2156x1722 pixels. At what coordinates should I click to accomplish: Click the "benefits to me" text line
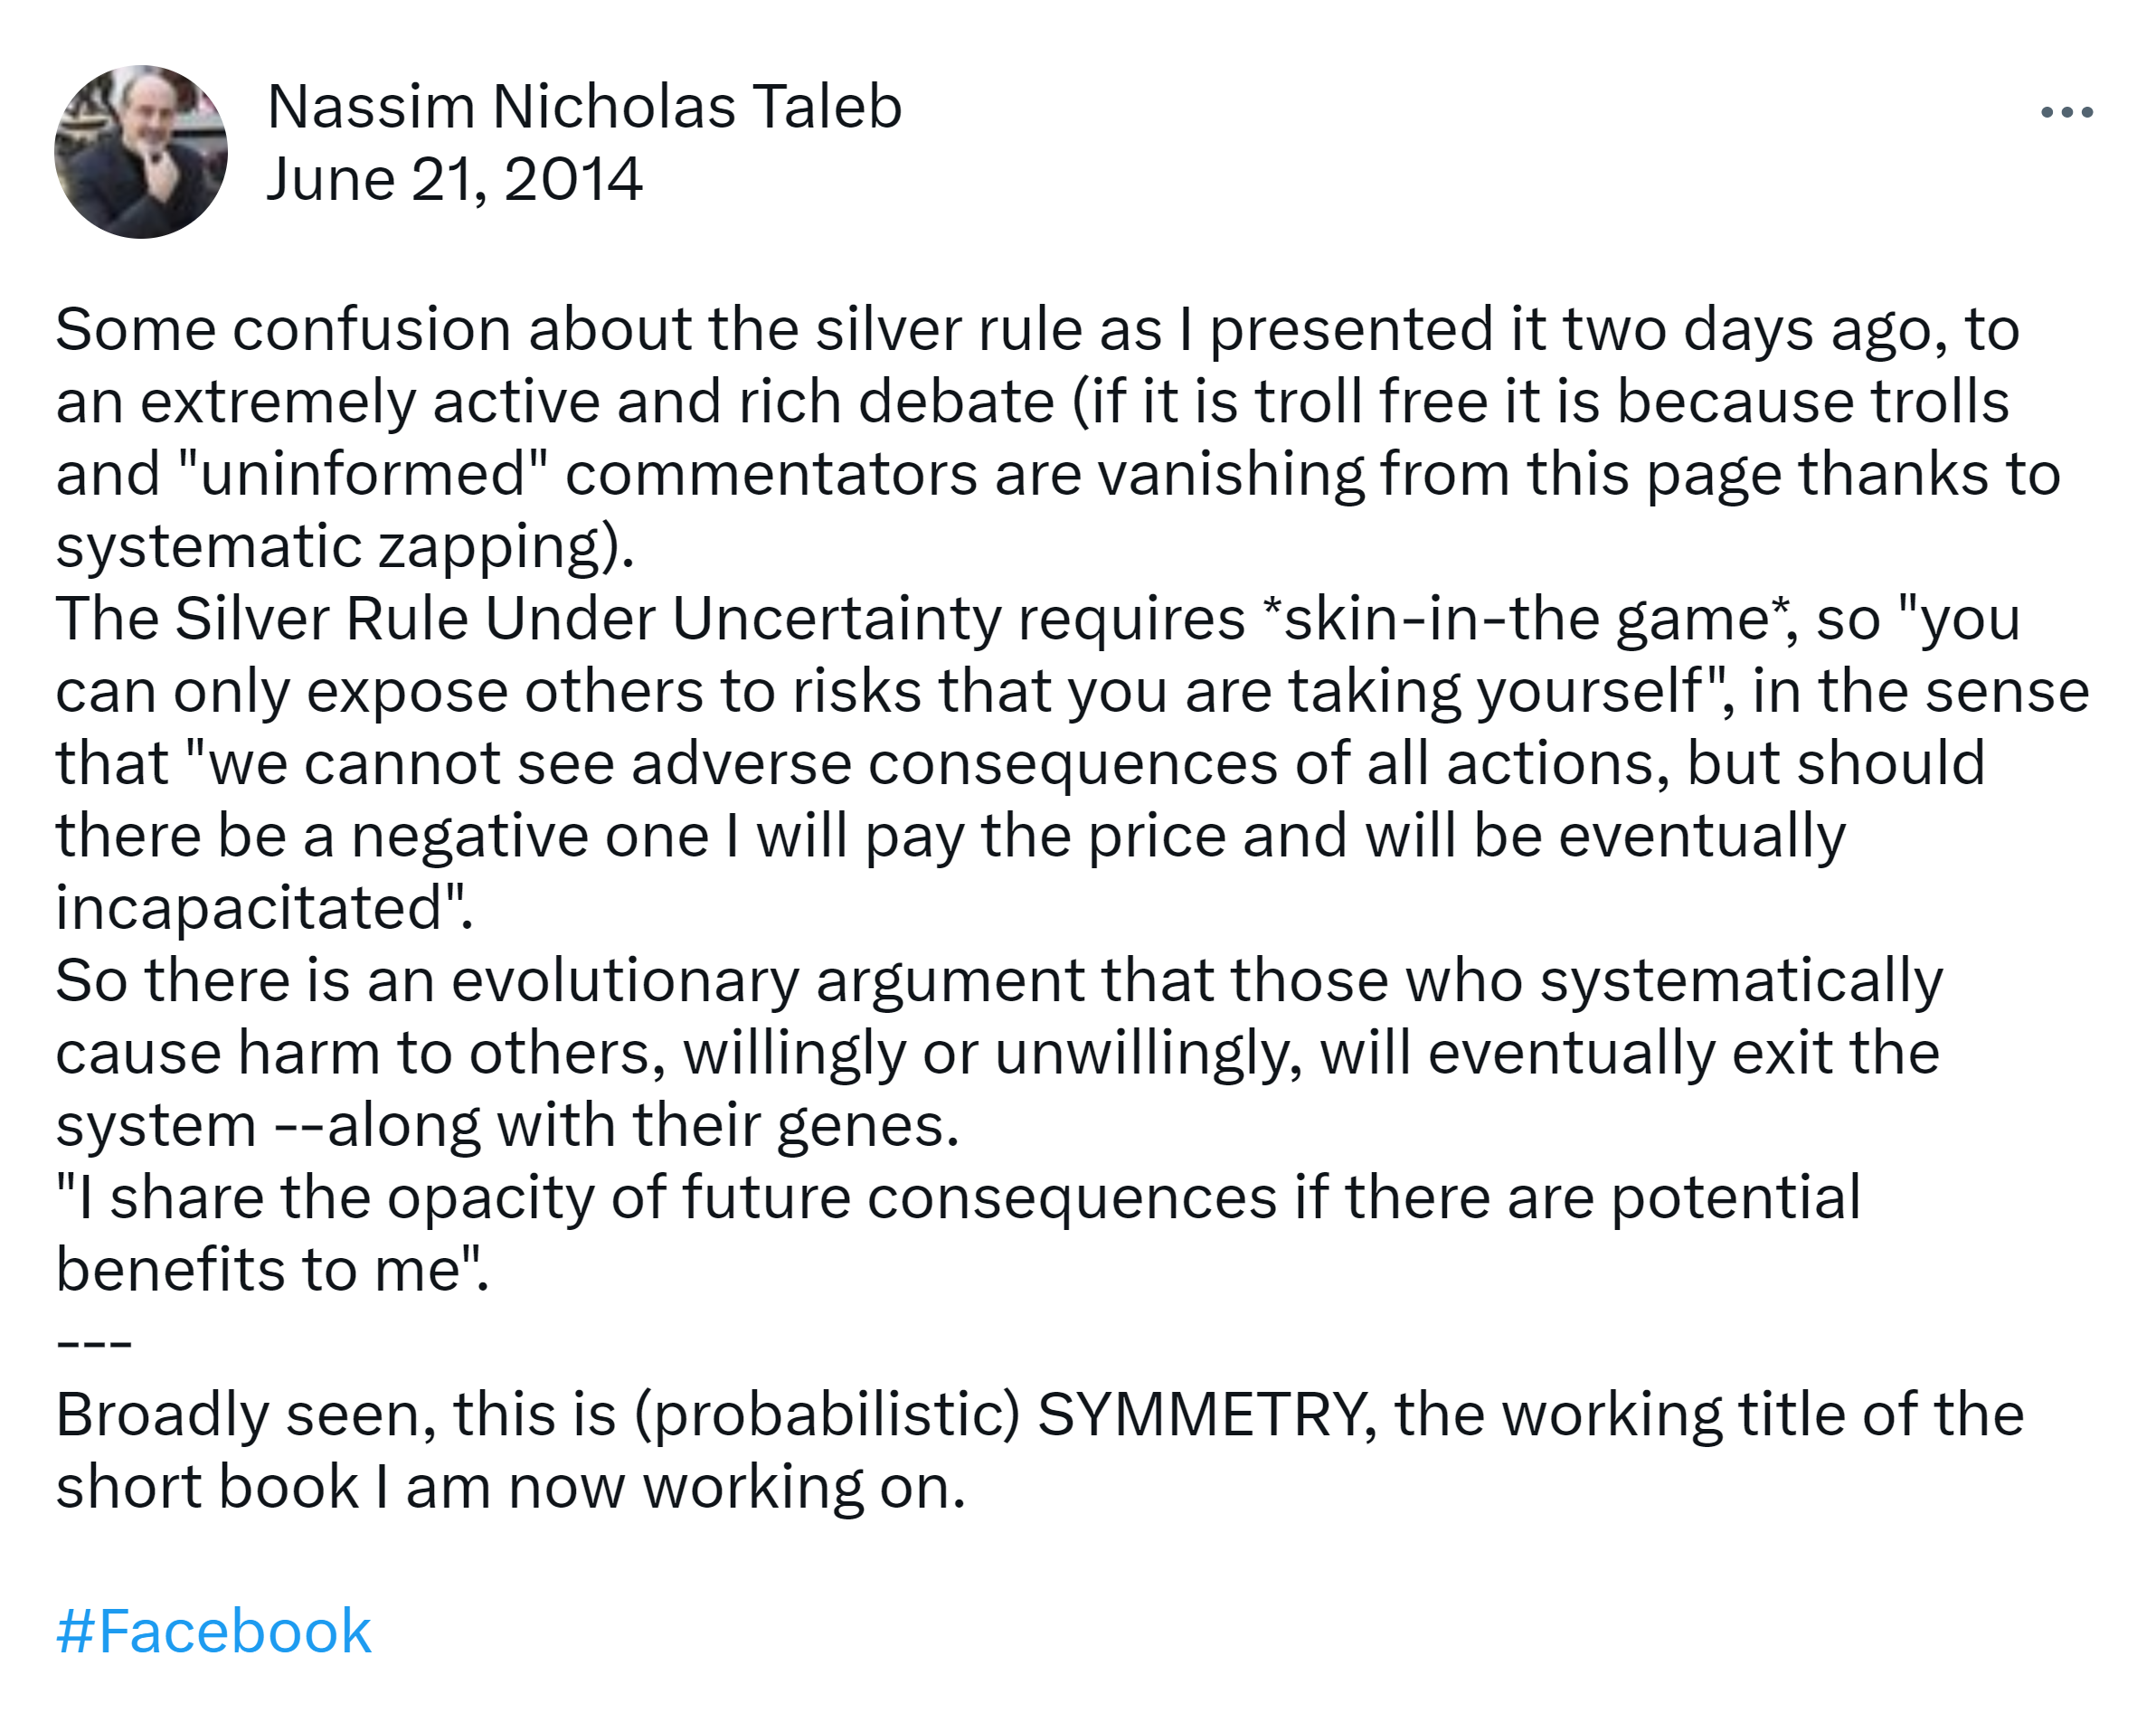pos(271,1269)
